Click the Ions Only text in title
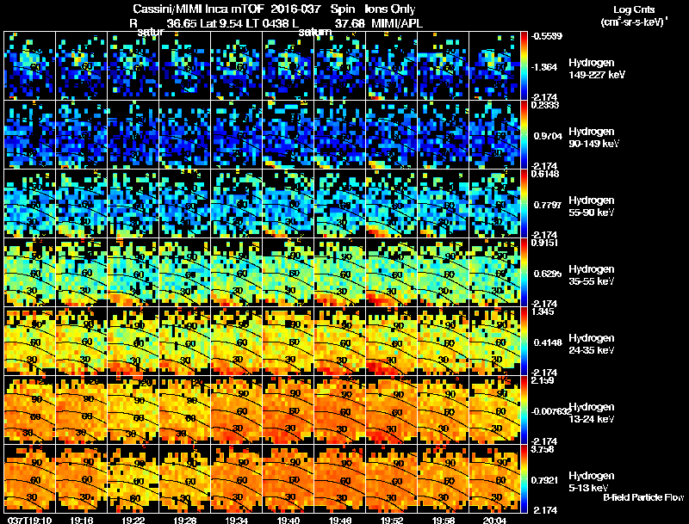 tap(390, 9)
